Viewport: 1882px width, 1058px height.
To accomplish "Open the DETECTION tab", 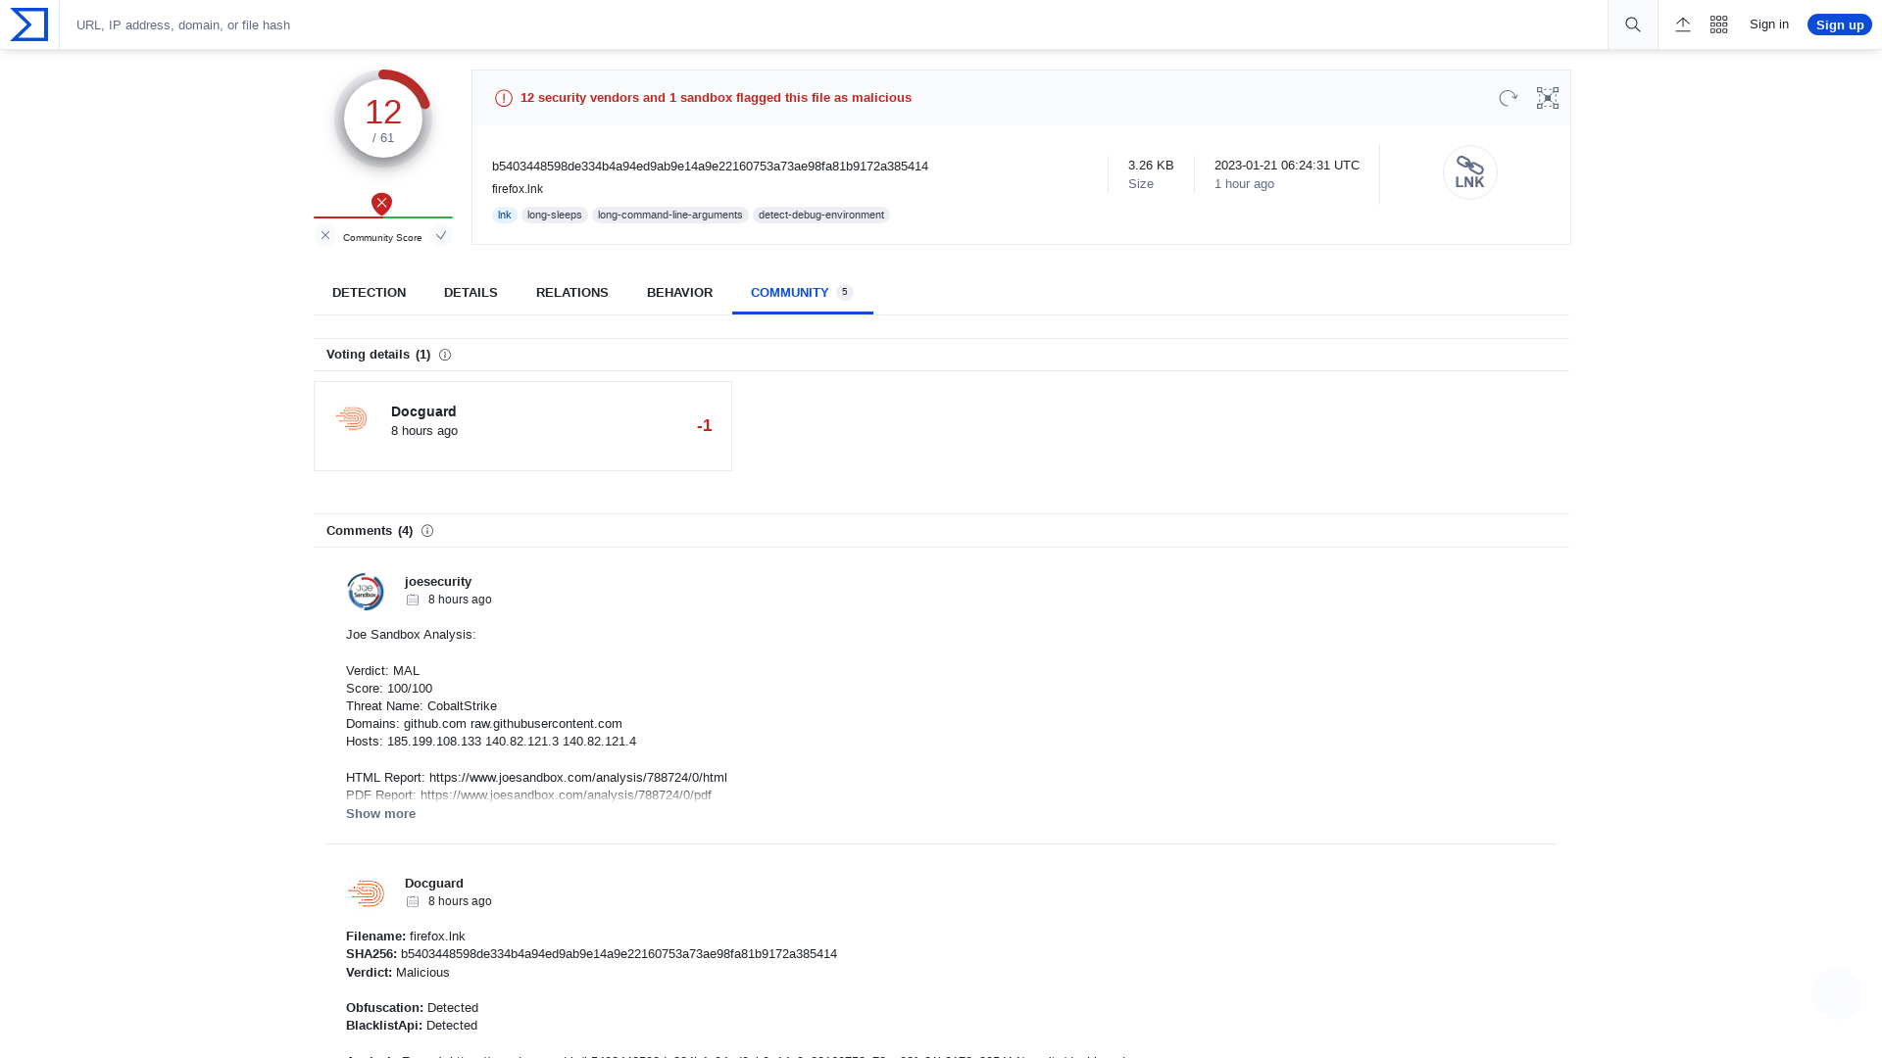I will (369, 293).
